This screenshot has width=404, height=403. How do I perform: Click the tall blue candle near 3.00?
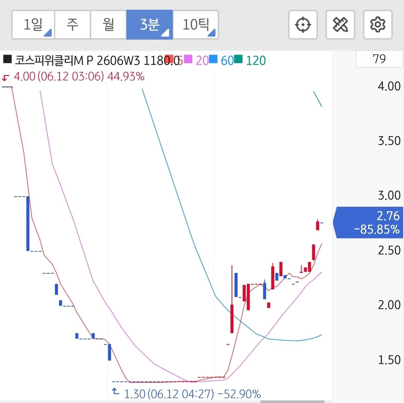click(28, 224)
